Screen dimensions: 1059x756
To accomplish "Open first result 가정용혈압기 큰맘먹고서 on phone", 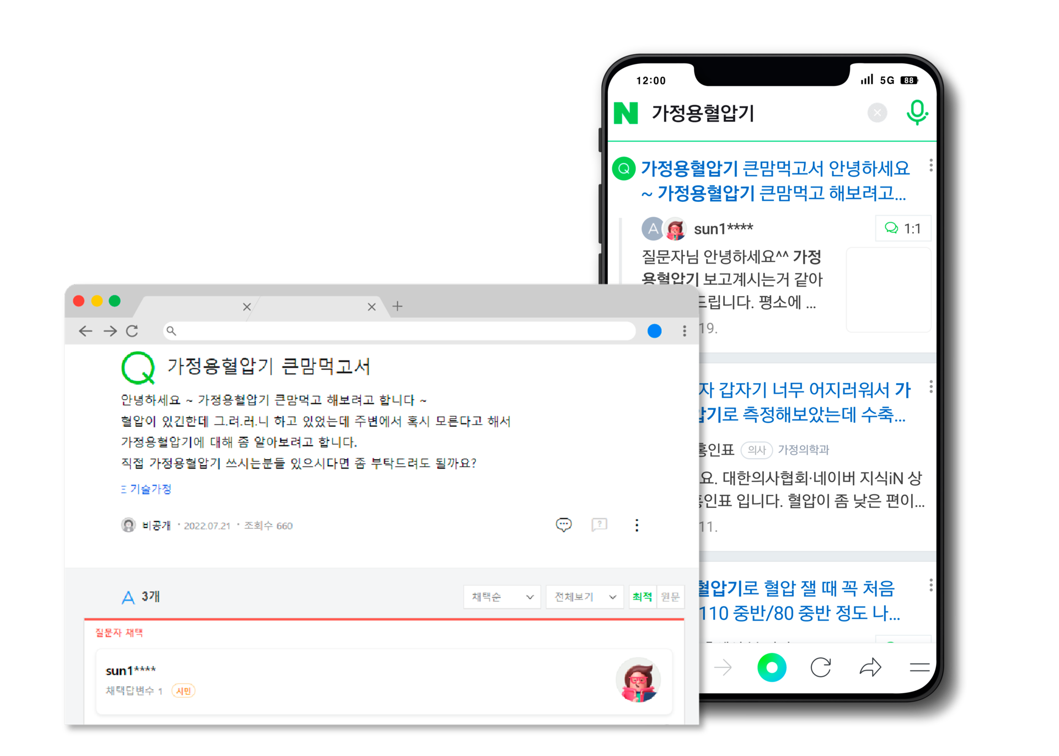I will [x=775, y=181].
